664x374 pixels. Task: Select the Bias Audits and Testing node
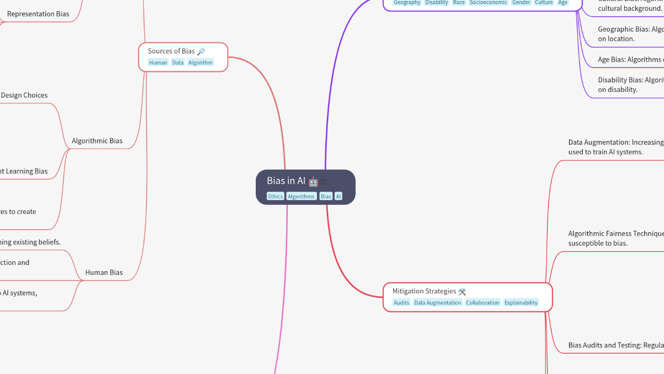point(616,345)
